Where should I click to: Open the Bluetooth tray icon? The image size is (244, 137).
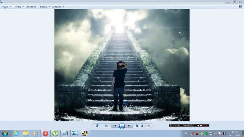225,134
